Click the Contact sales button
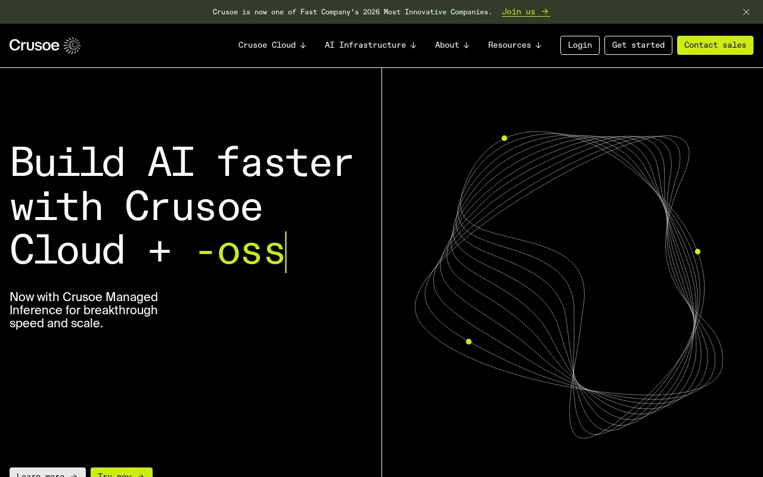This screenshot has height=477, width=763. coord(715,45)
